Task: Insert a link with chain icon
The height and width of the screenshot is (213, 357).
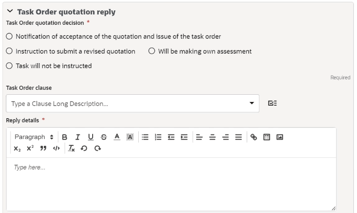Action: click(x=254, y=137)
